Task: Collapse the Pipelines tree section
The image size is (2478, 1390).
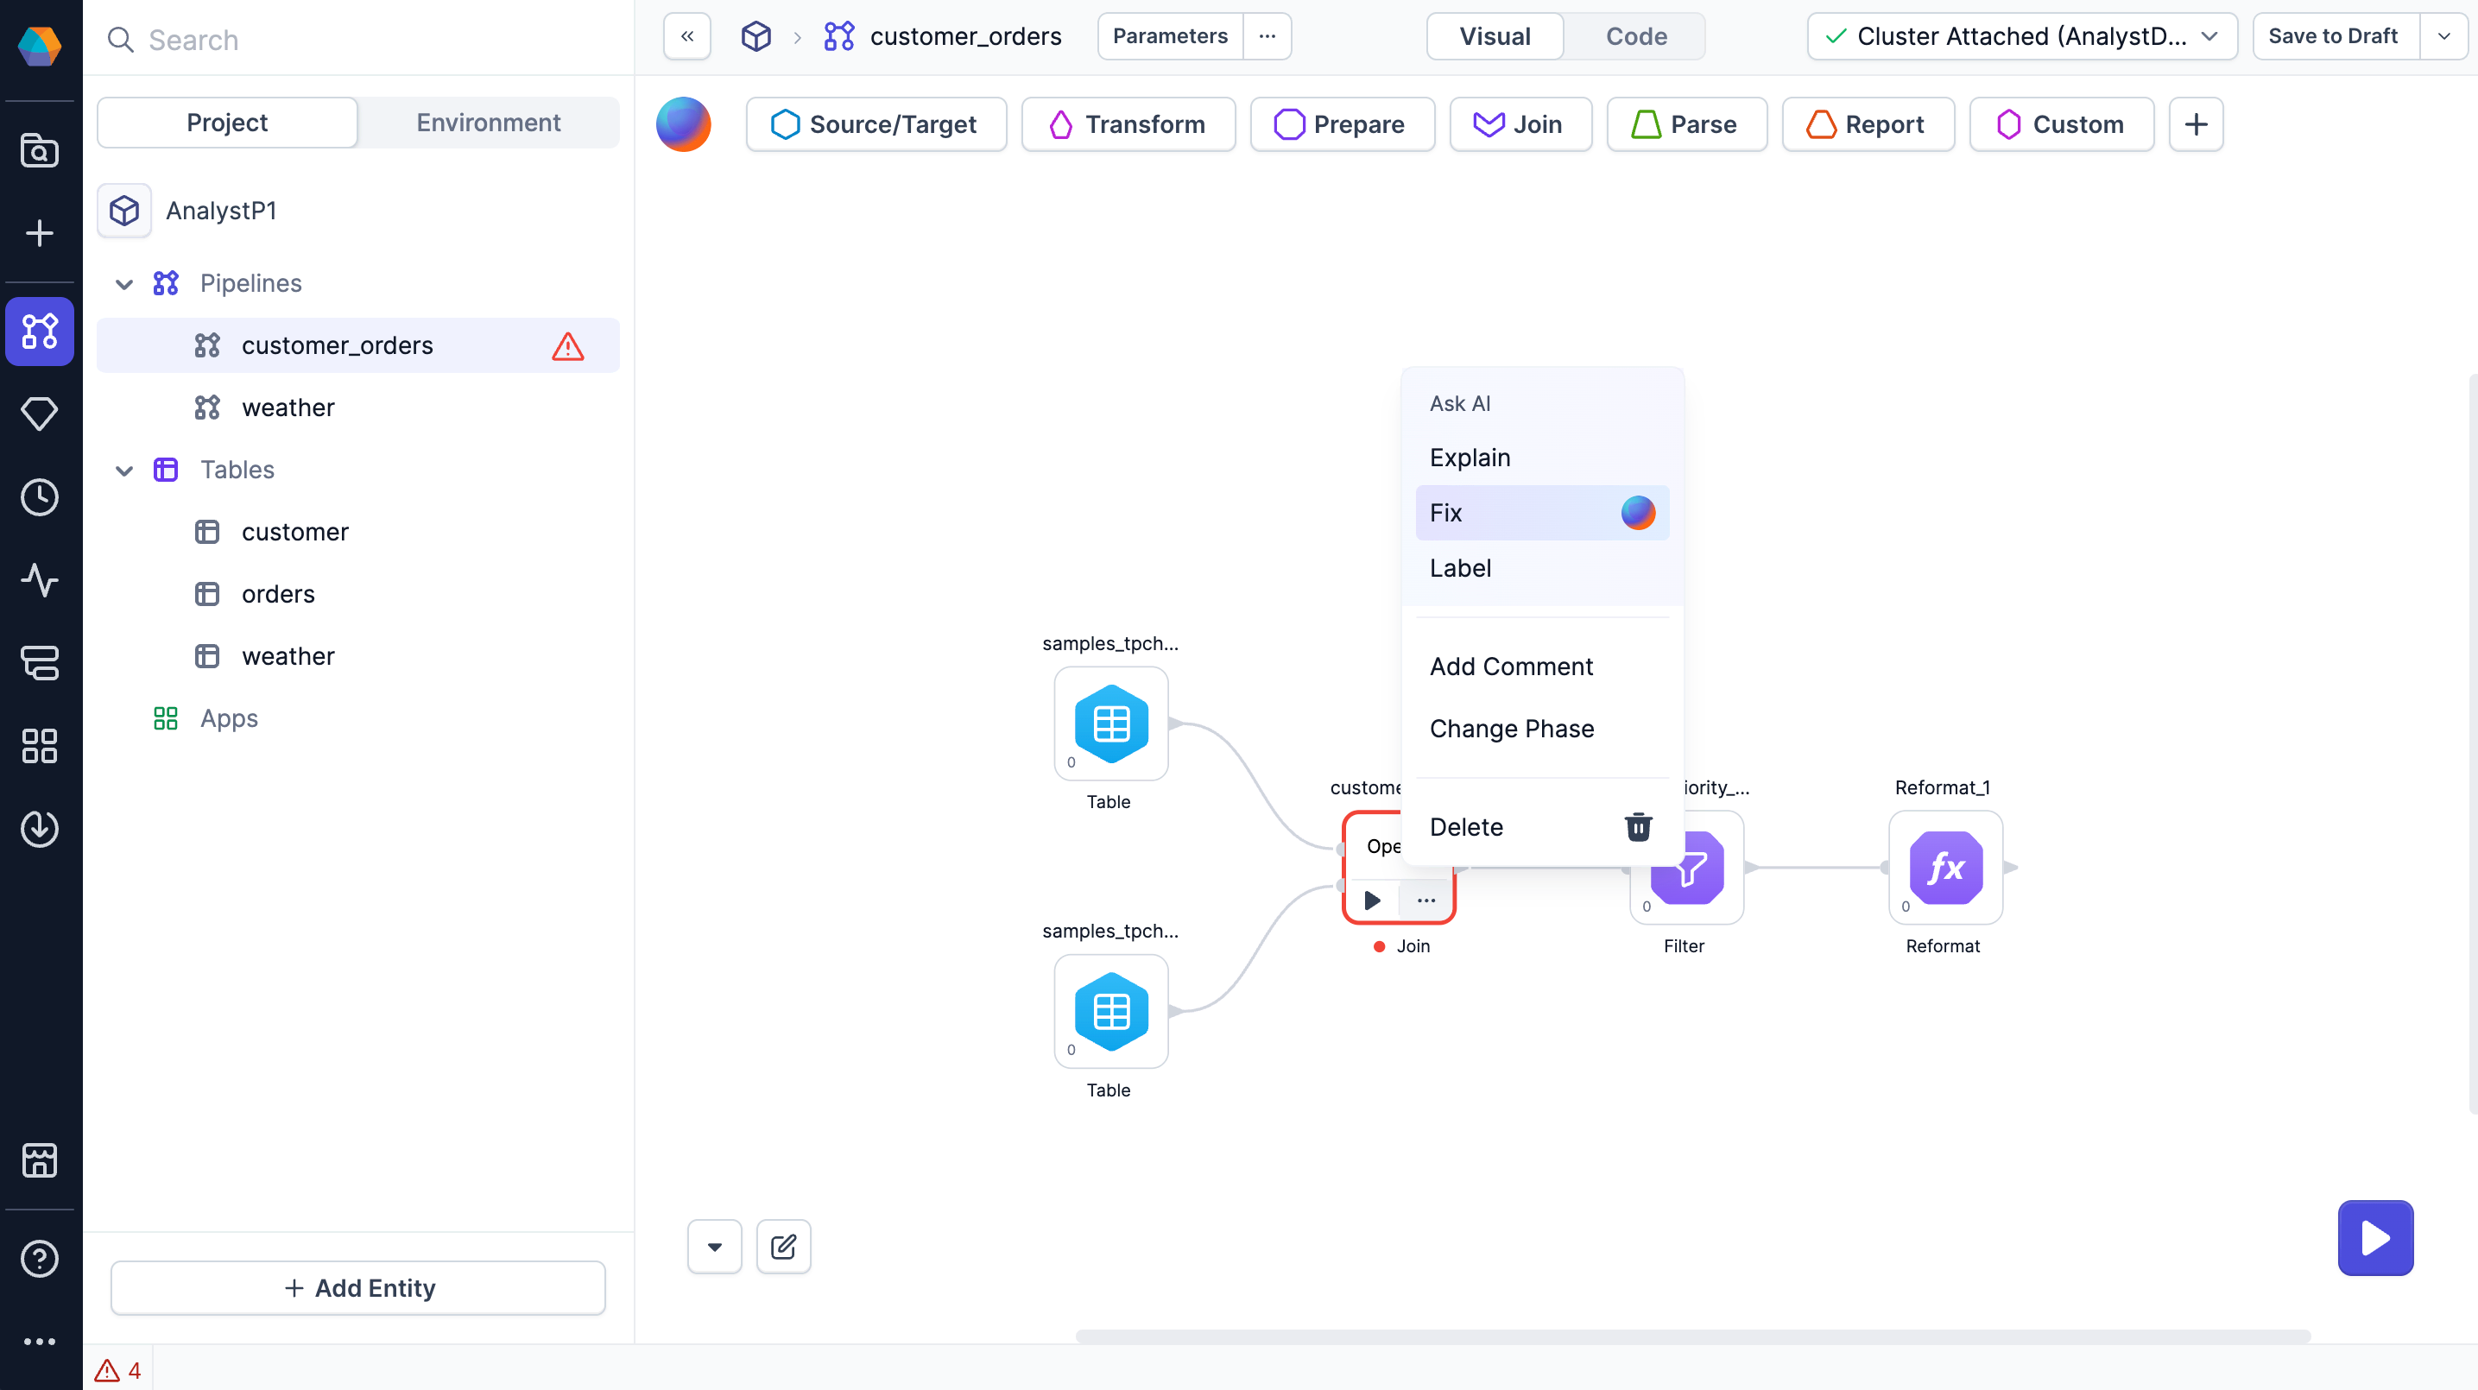Action: [124, 283]
